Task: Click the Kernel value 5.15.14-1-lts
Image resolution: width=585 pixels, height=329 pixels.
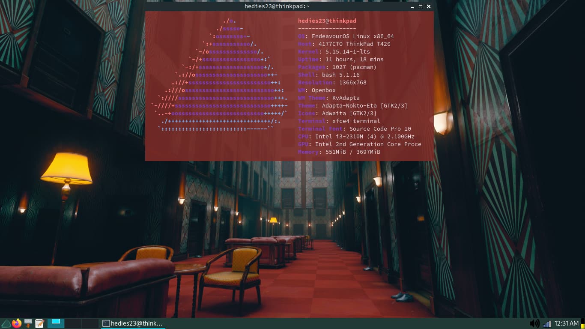Action: coord(348,52)
